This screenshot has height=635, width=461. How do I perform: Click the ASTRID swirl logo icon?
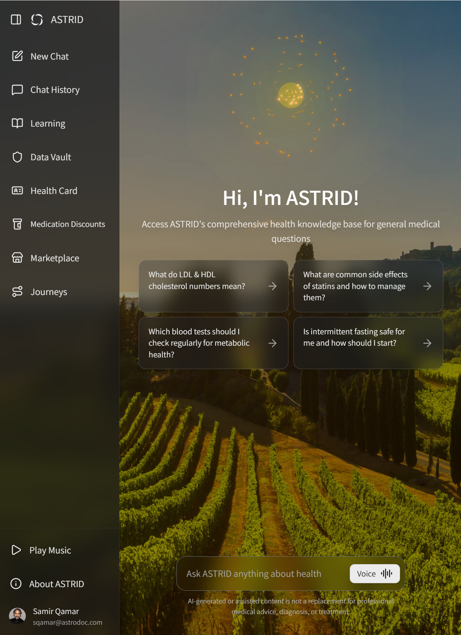(37, 20)
